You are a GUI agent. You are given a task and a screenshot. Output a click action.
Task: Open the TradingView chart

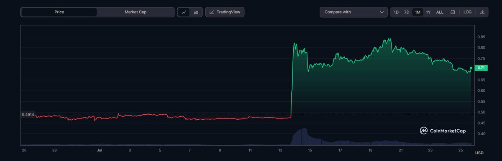225,12
